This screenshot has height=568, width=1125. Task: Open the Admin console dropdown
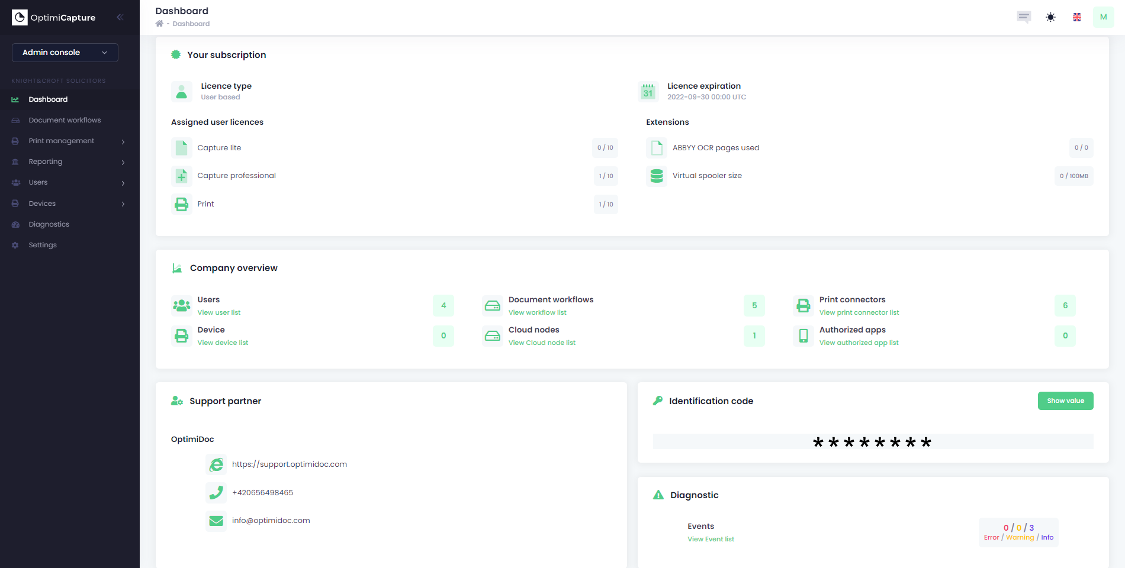click(x=65, y=53)
